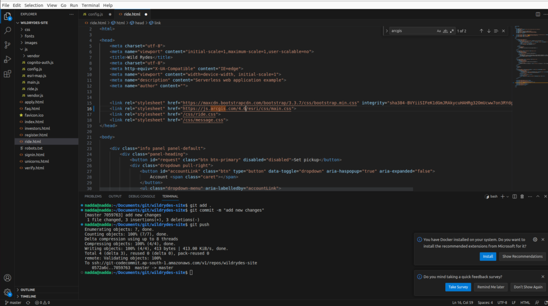
Task: Open the Search view in activity bar
Action: pos(7,31)
